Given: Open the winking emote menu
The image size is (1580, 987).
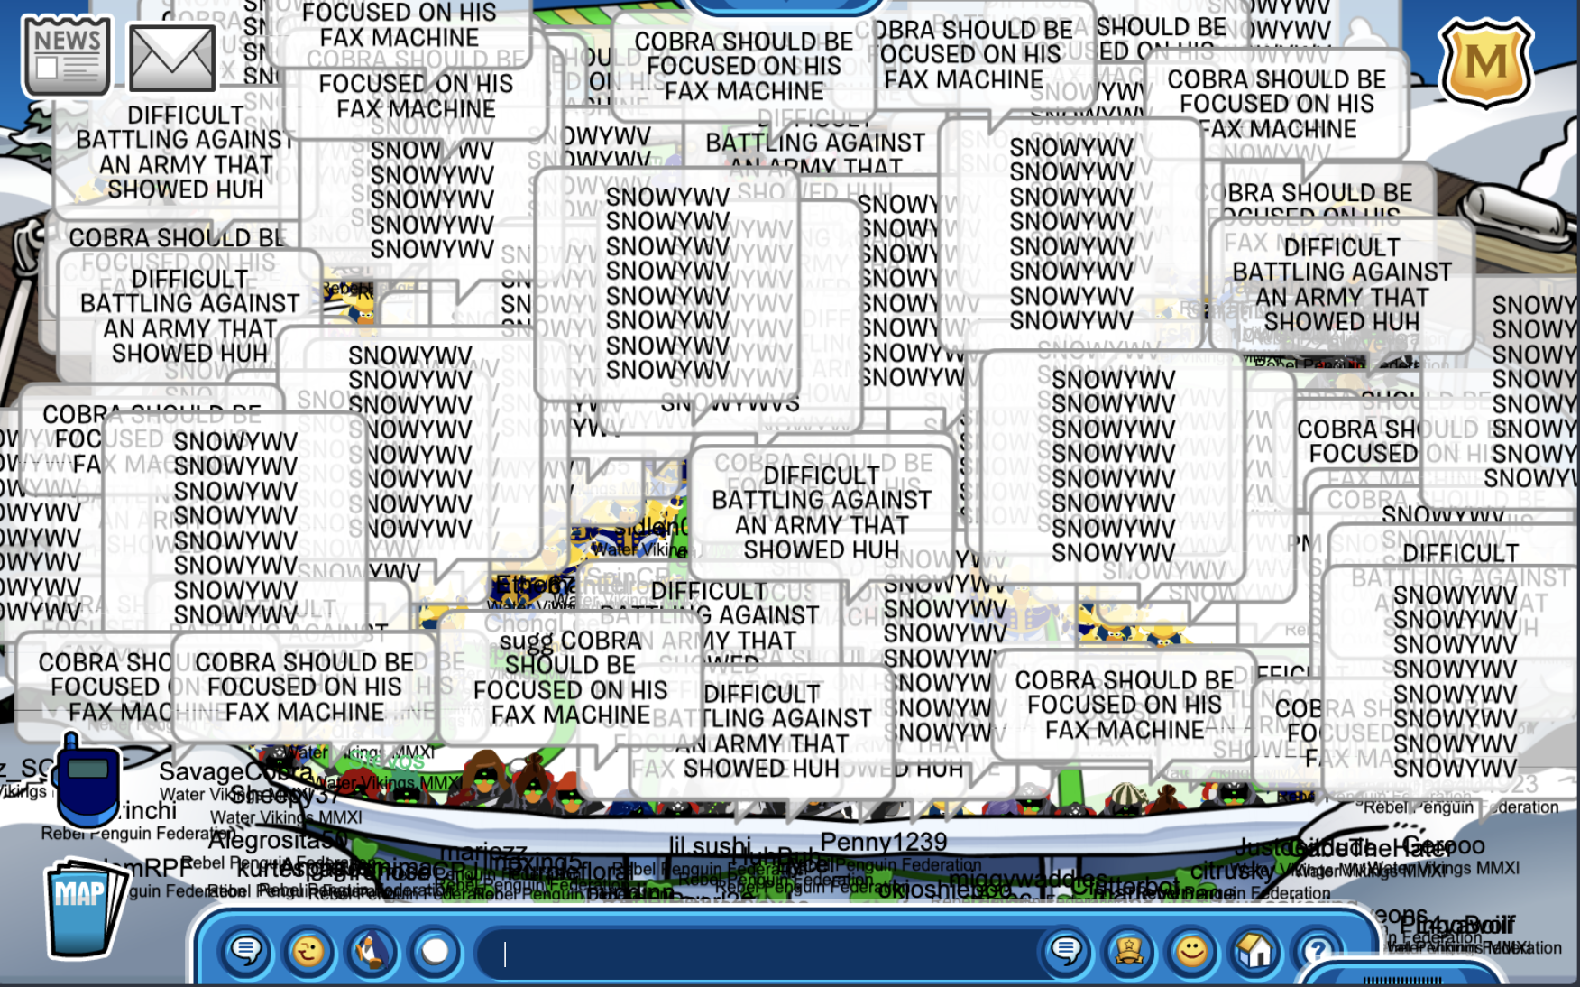Looking at the screenshot, I should pos(308,951).
